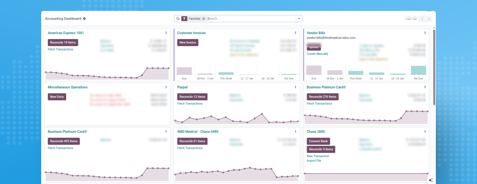Go to next dashboard page arrow

429,19
